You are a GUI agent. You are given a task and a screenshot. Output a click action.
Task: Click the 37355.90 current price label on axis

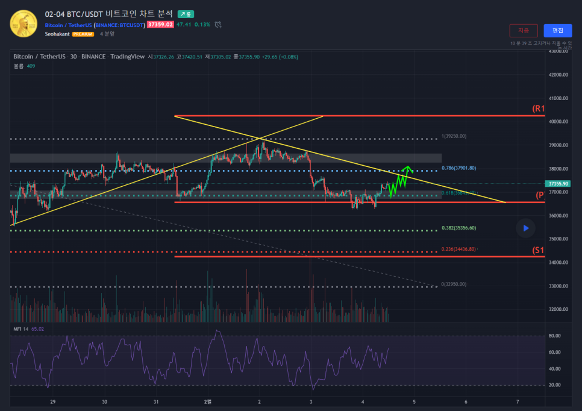pyautogui.click(x=557, y=184)
